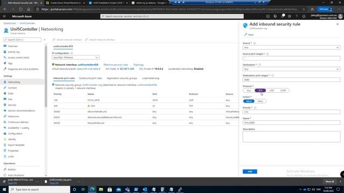Open Properties in the sidebar
The height and width of the screenshot is (193, 344).
point(13,151)
